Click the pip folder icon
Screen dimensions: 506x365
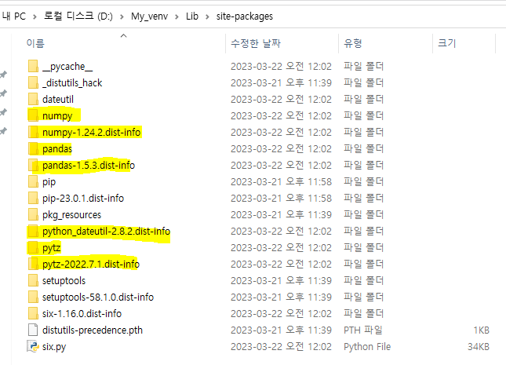click(33, 181)
